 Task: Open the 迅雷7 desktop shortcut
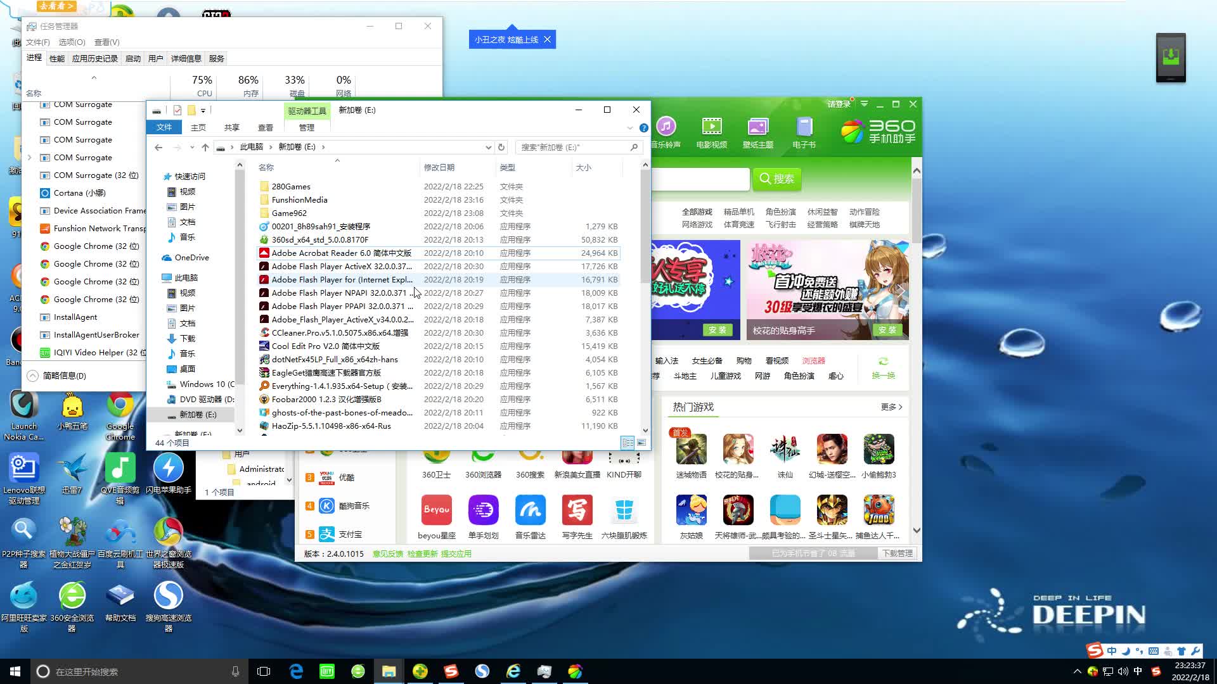coord(72,474)
